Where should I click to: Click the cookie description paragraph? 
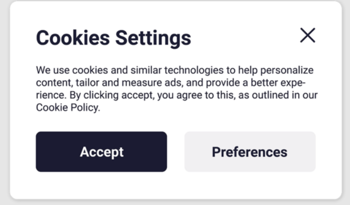[x=175, y=89]
